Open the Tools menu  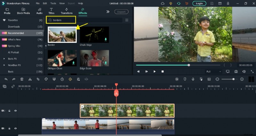53,4
